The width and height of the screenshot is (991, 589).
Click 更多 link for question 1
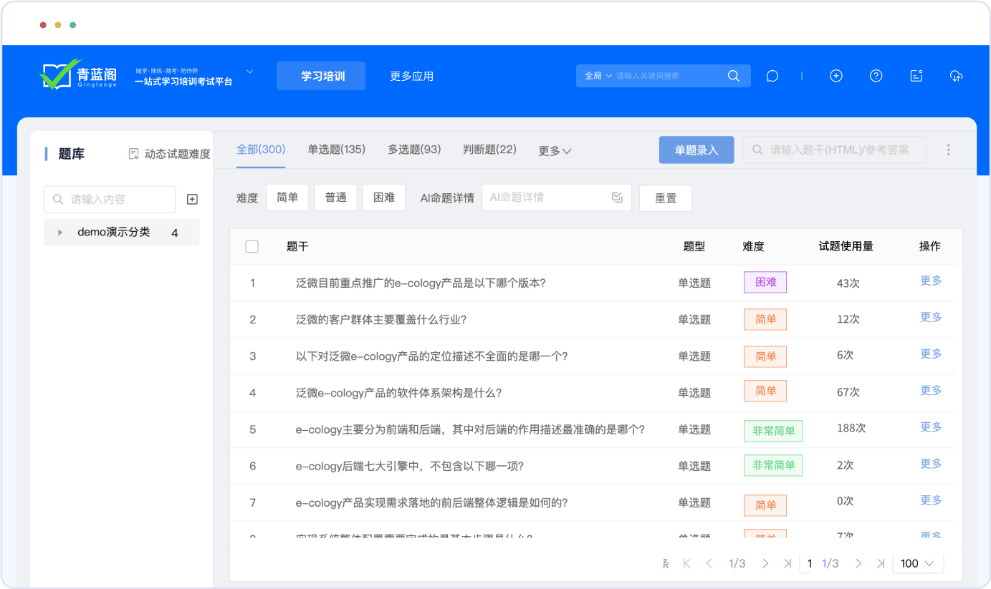(930, 281)
